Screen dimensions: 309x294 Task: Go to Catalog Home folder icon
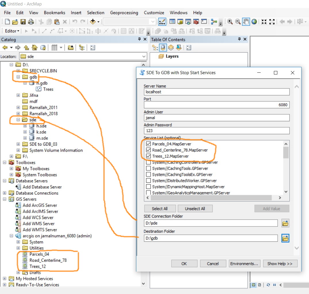click(x=35, y=47)
